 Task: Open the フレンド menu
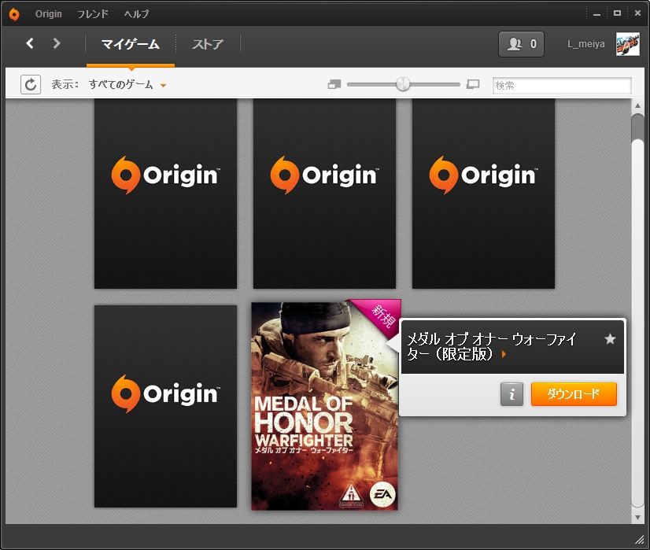92,14
